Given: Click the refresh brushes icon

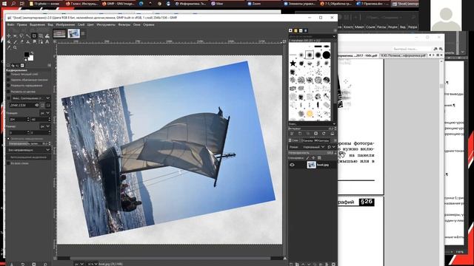Looking at the screenshot, I should pos(324,134).
